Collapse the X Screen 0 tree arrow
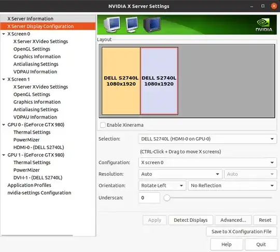This screenshot has height=252, width=280. (4, 34)
